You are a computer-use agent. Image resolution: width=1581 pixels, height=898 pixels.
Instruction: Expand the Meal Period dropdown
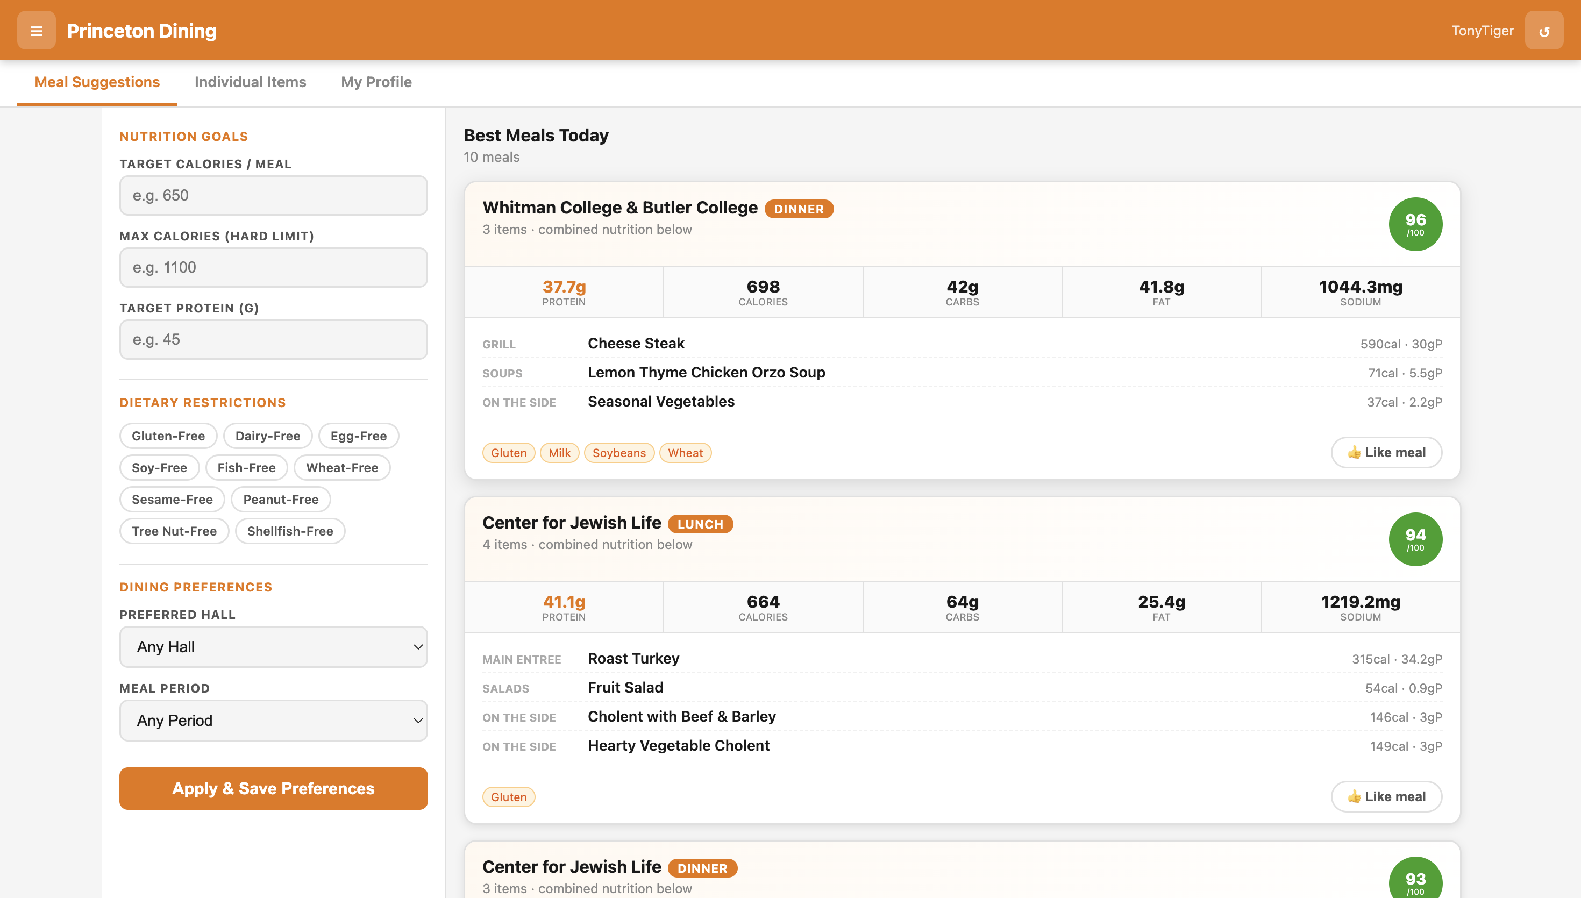(273, 721)
